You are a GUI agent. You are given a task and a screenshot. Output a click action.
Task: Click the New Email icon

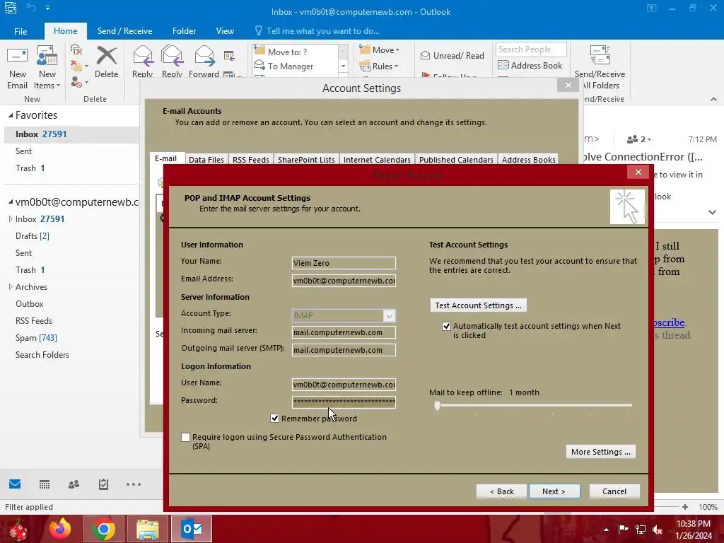17,67
